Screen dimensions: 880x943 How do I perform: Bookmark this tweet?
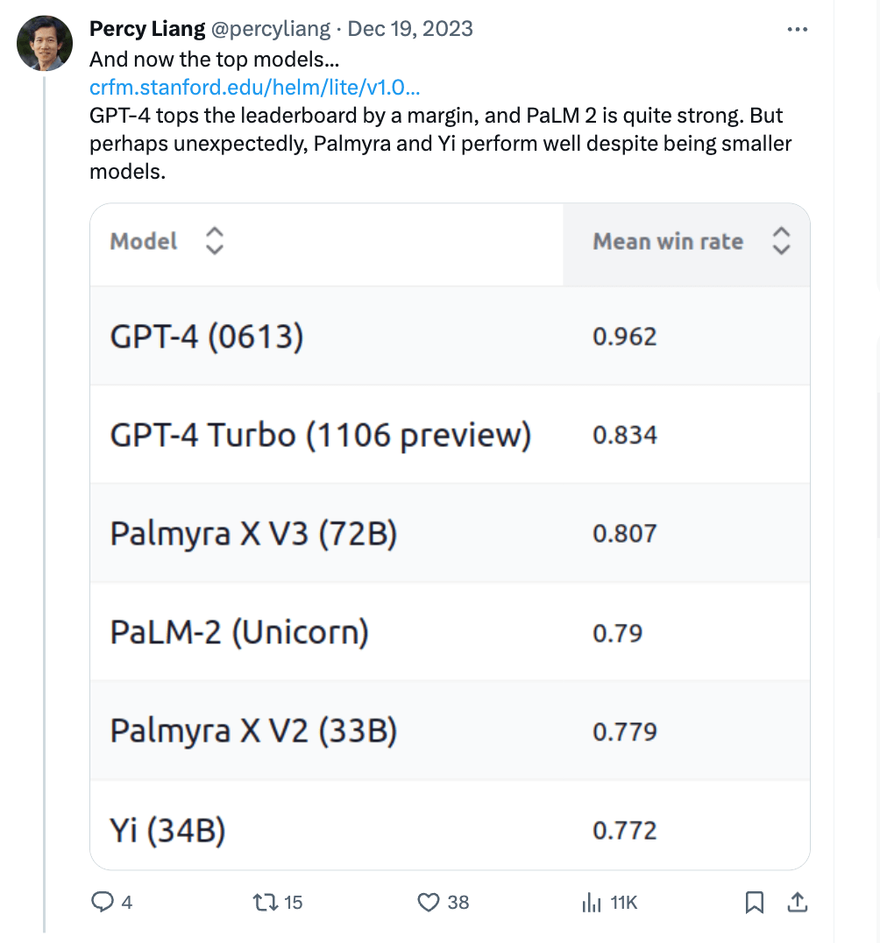[x=754, y=902]
